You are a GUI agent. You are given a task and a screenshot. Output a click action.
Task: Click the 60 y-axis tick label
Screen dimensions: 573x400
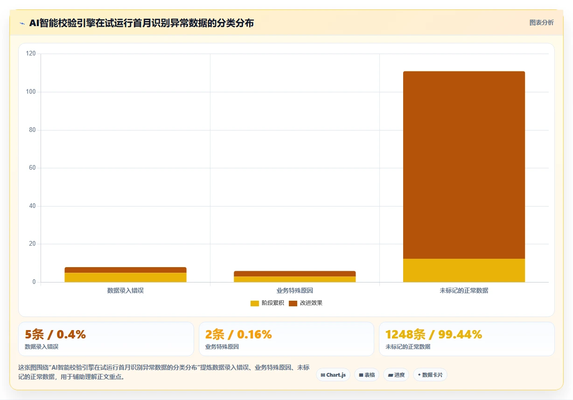[x=32, y=168]
